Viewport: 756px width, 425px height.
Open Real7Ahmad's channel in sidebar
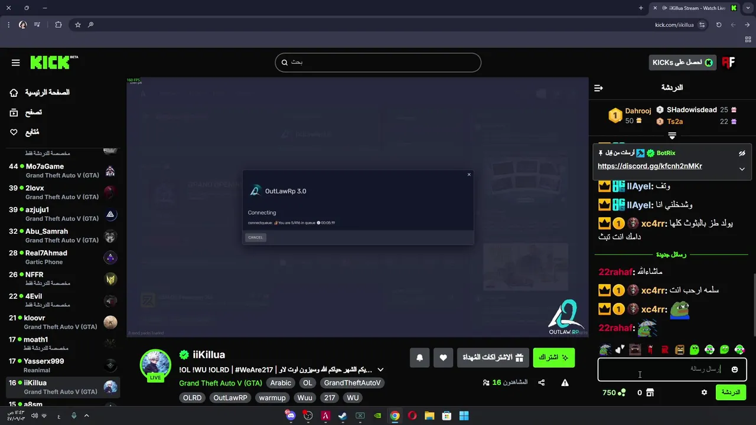point(62,257)
